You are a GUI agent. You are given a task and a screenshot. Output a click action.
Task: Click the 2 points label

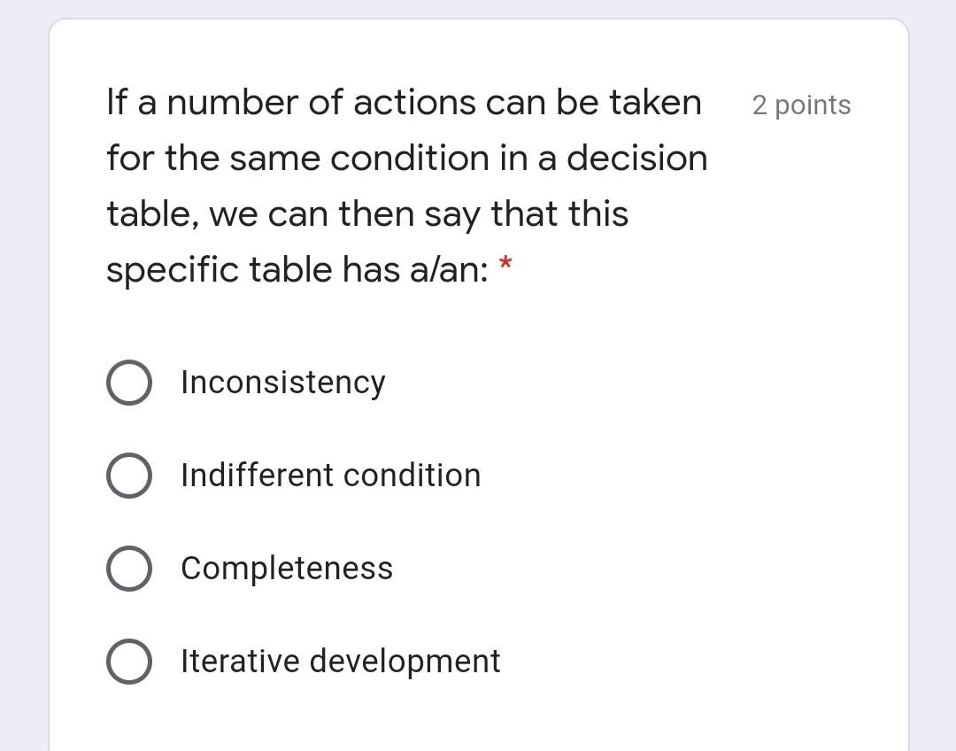click(801, 105)
